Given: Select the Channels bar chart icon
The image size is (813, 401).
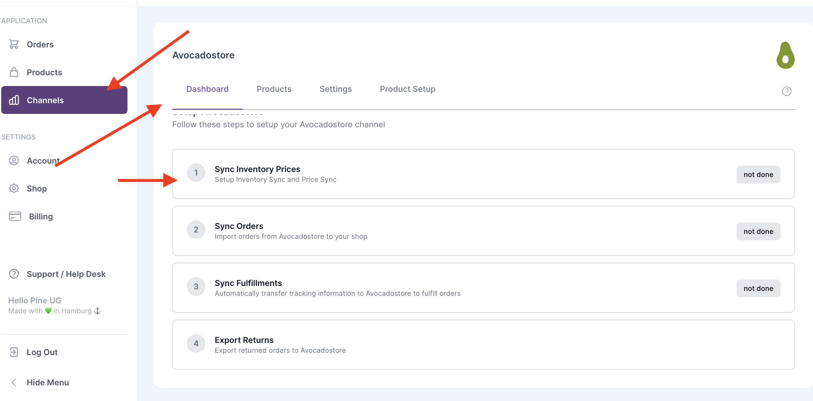Looking at the screenshot, I should 14,100.
